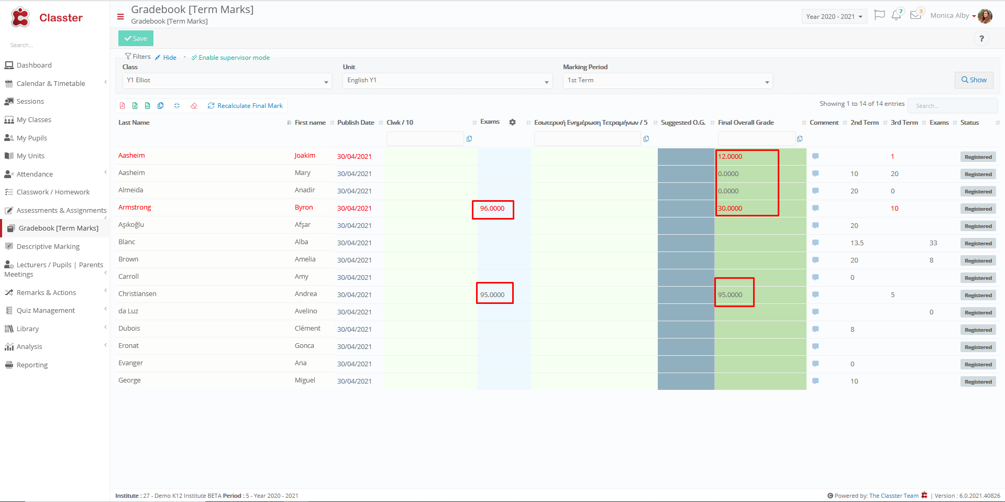The width and height of the screenshot is (1005, 502).
Task: Click Final Overall Grade header input box
Action: 756,138
